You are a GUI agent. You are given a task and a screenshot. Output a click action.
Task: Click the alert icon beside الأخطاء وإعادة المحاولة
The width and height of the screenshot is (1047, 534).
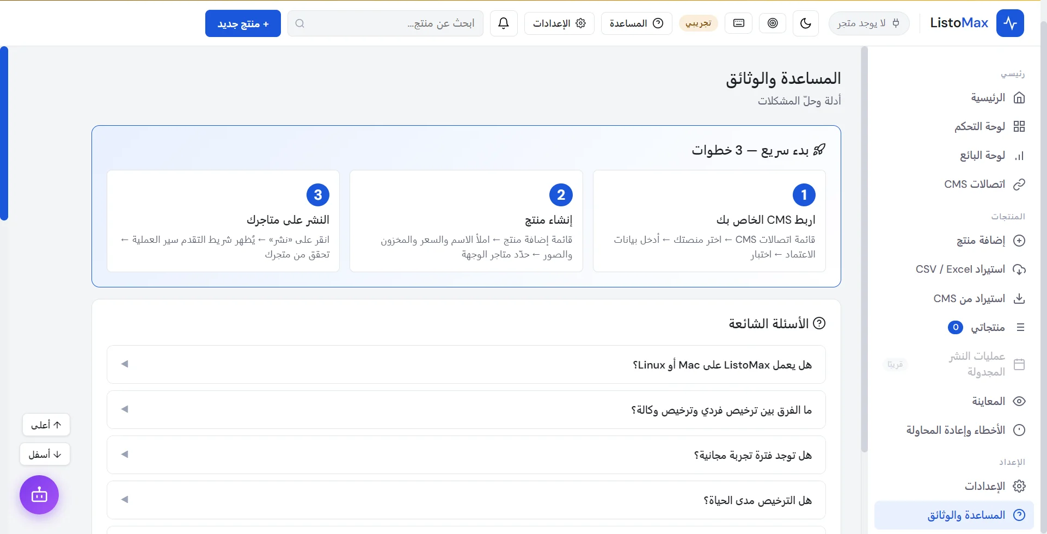point(1019,430)
